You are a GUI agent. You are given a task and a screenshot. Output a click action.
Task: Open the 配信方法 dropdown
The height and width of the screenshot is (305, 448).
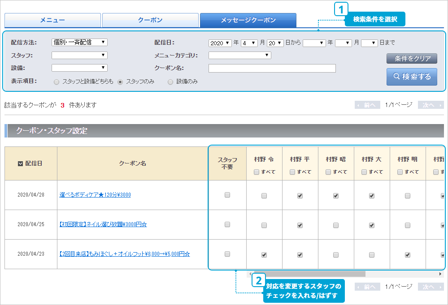(79, 43)
